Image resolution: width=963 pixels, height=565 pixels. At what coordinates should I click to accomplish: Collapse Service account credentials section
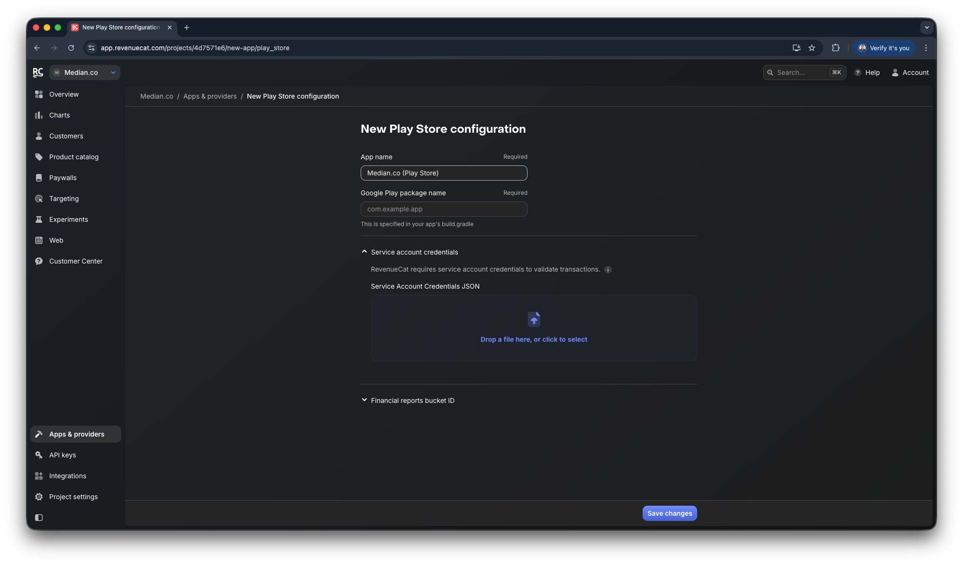tap(364, 252)
